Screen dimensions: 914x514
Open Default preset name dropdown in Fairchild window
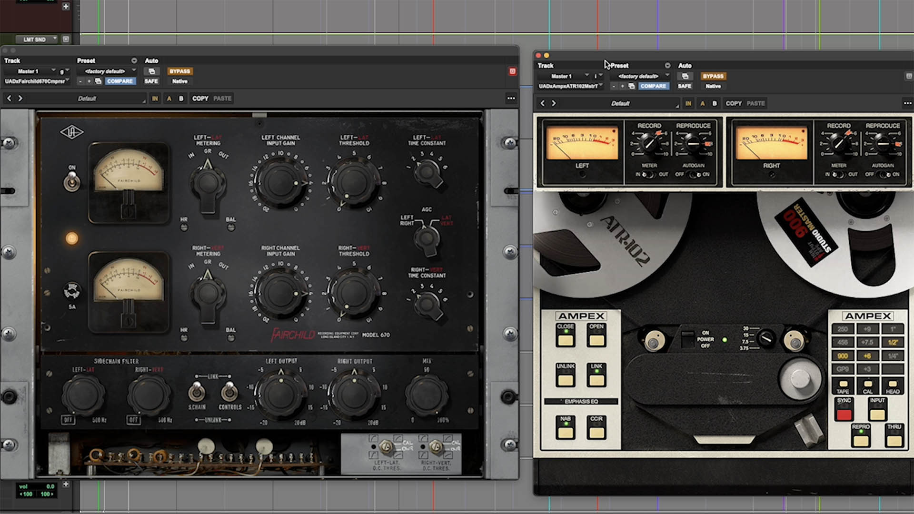(87, 99)
